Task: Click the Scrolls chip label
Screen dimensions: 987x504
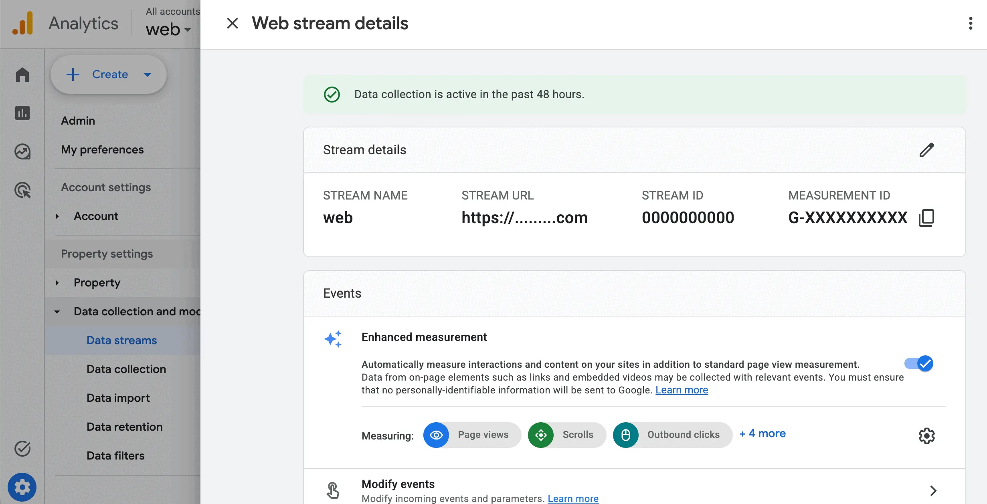Action: [x=578, y=435]
